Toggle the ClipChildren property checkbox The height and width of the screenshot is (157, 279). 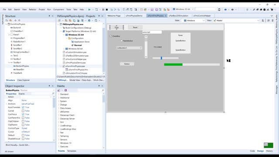tap(23, 121)
